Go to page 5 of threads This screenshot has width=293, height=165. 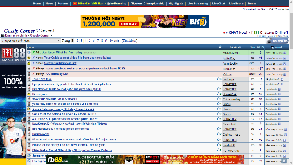(90, 41)
